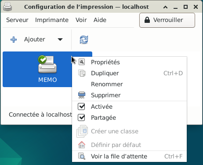Screen dimensions: 203x165
Task: Open the Imprimante menu
Action: click(52, 20)
